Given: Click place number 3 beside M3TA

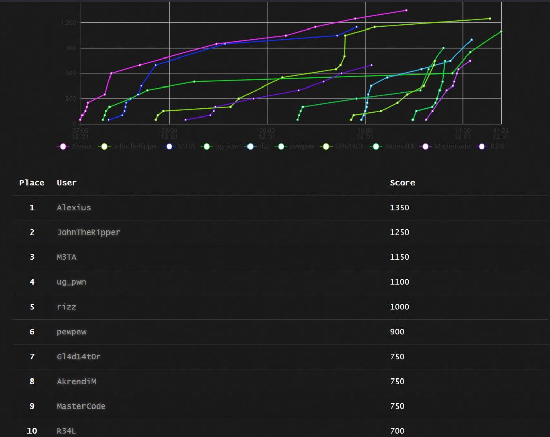Looking at the screenshot, I should (x=32, y=257).
